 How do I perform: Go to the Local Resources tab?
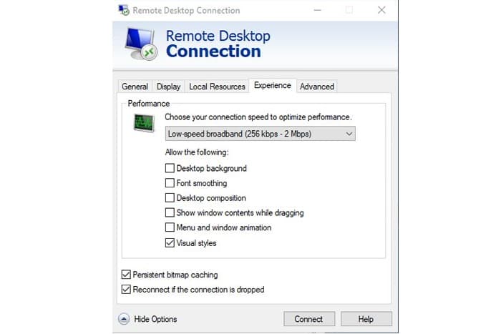pyautogui.click(x=217, y=87)
